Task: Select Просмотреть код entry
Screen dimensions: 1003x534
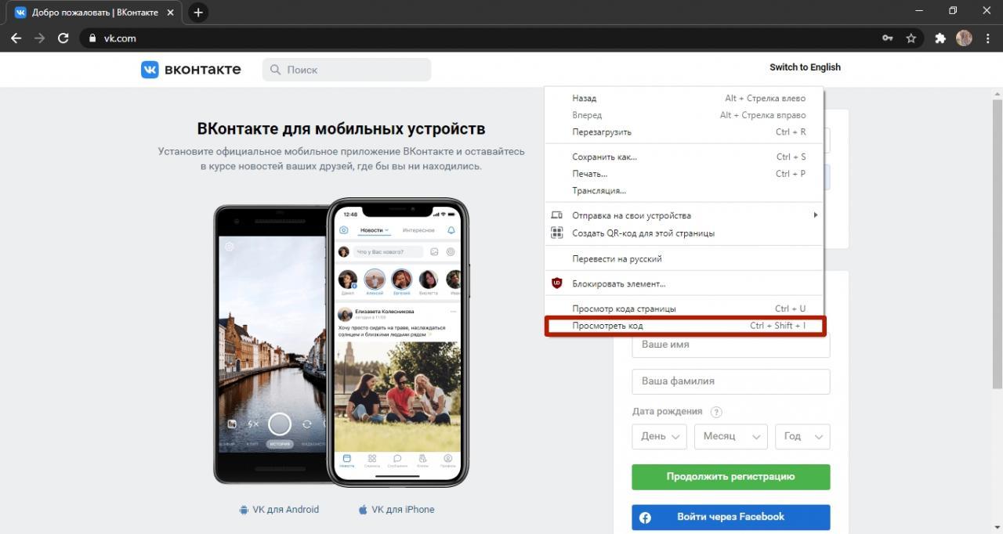Action: [x=684, y=326]
